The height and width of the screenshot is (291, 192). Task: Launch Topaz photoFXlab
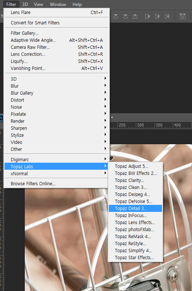135,230
